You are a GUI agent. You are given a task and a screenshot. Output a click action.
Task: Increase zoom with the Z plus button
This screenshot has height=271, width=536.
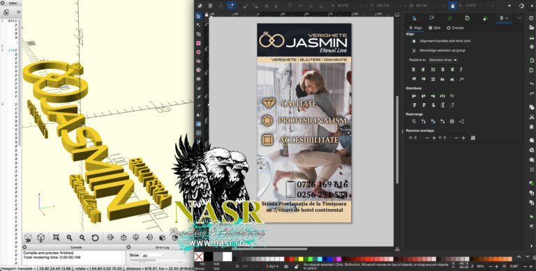(x=497, y=266)
